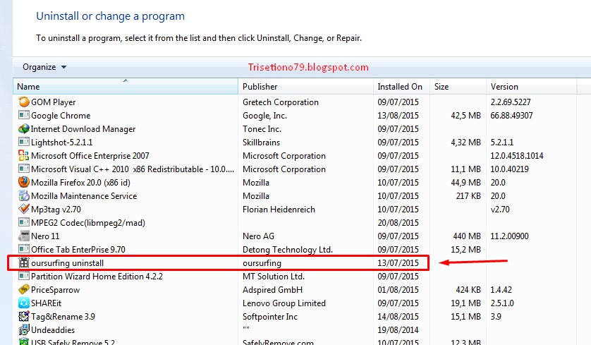Click the PriceSparrow icon
591x345 pixels.
pyautogui.click(x=24, y=289)
